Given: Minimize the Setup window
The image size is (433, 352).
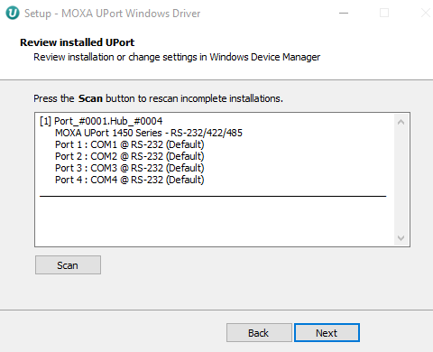Looking at the screenshot, I should 344,14.
